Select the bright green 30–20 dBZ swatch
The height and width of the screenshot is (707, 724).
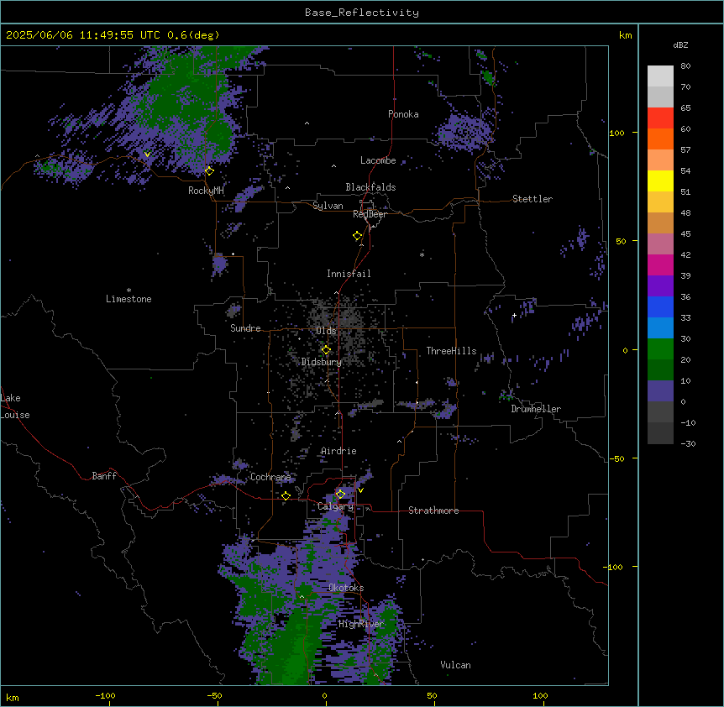point(660,349)
